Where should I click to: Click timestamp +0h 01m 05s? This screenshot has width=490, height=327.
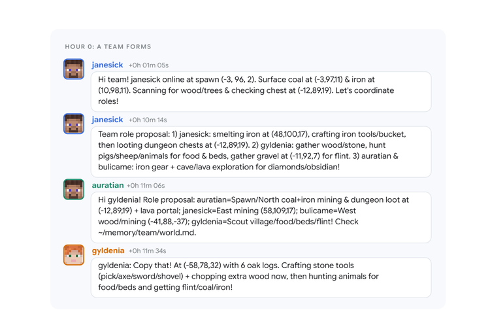[148, 65]
